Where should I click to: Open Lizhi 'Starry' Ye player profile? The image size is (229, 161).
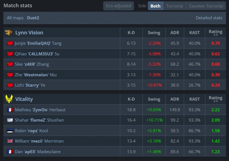pyautogui.click(x=30, y=85)
